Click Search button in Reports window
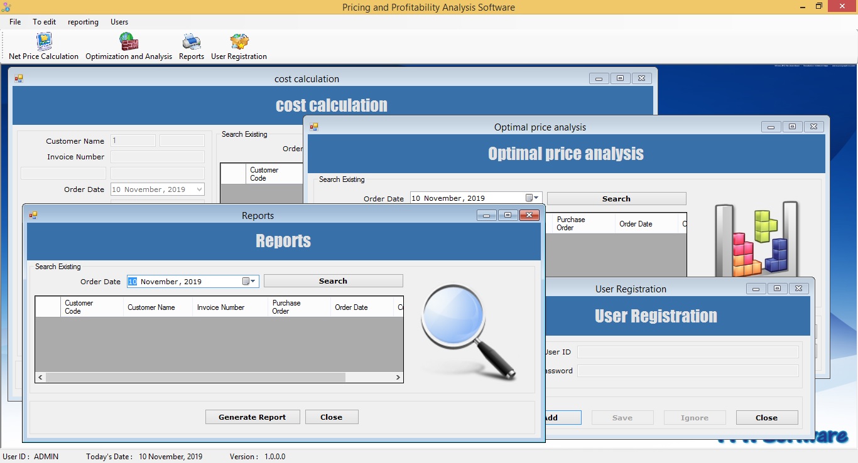The image size is (858, 463). pyautogui.click(x=333, y=281)
